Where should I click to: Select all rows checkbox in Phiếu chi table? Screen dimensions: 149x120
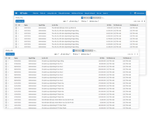click(x=6, y=58)
